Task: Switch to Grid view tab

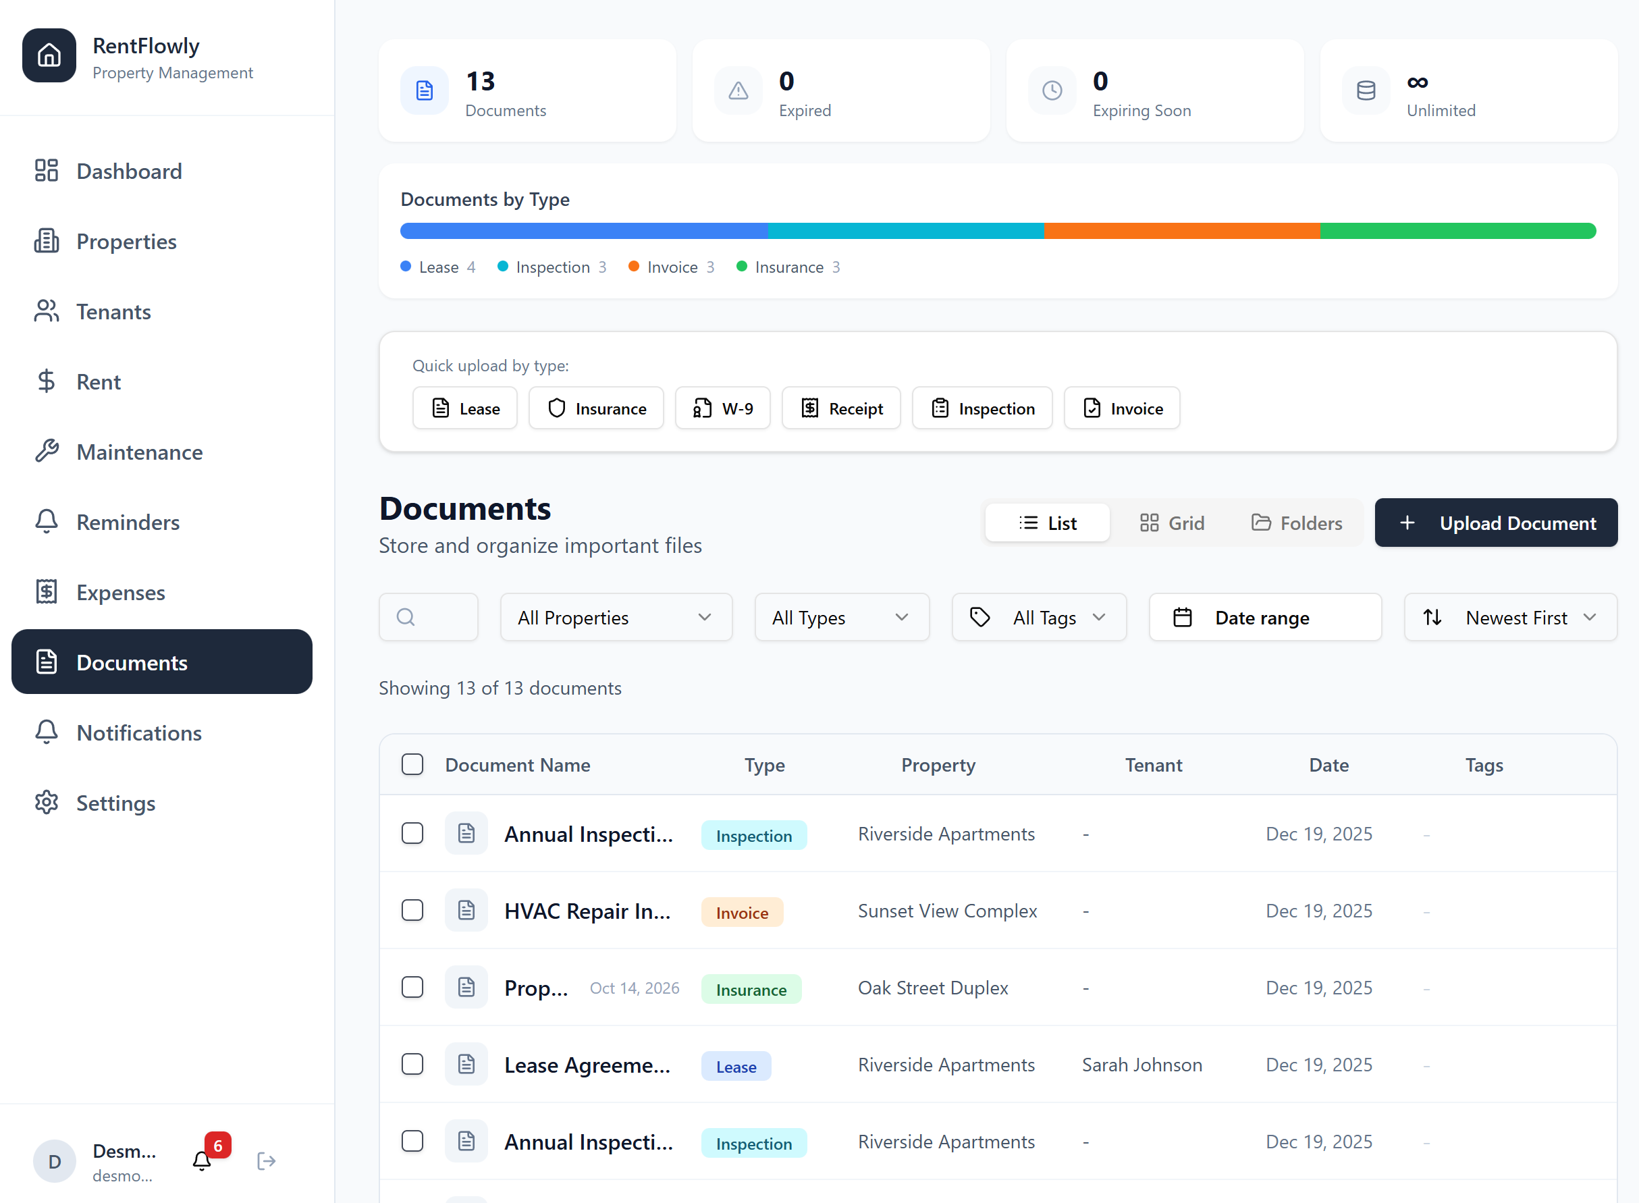Action: tap(1172, 523)
